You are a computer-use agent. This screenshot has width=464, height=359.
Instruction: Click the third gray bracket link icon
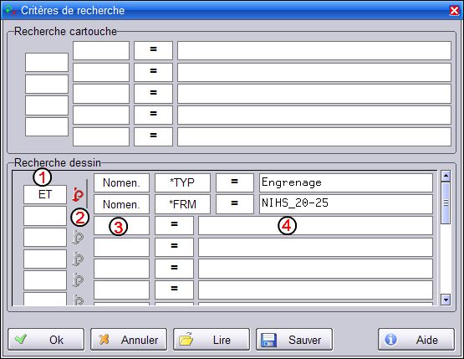(78, 280)
